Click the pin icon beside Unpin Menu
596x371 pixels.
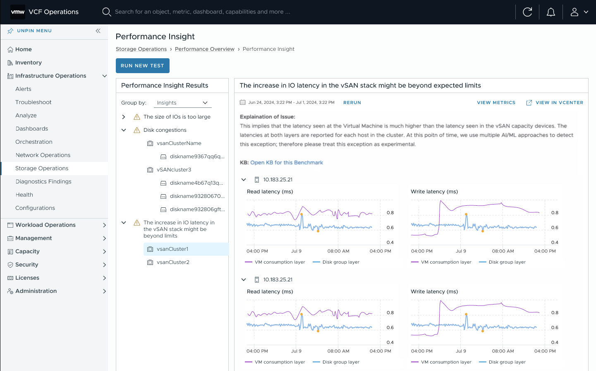10,31
